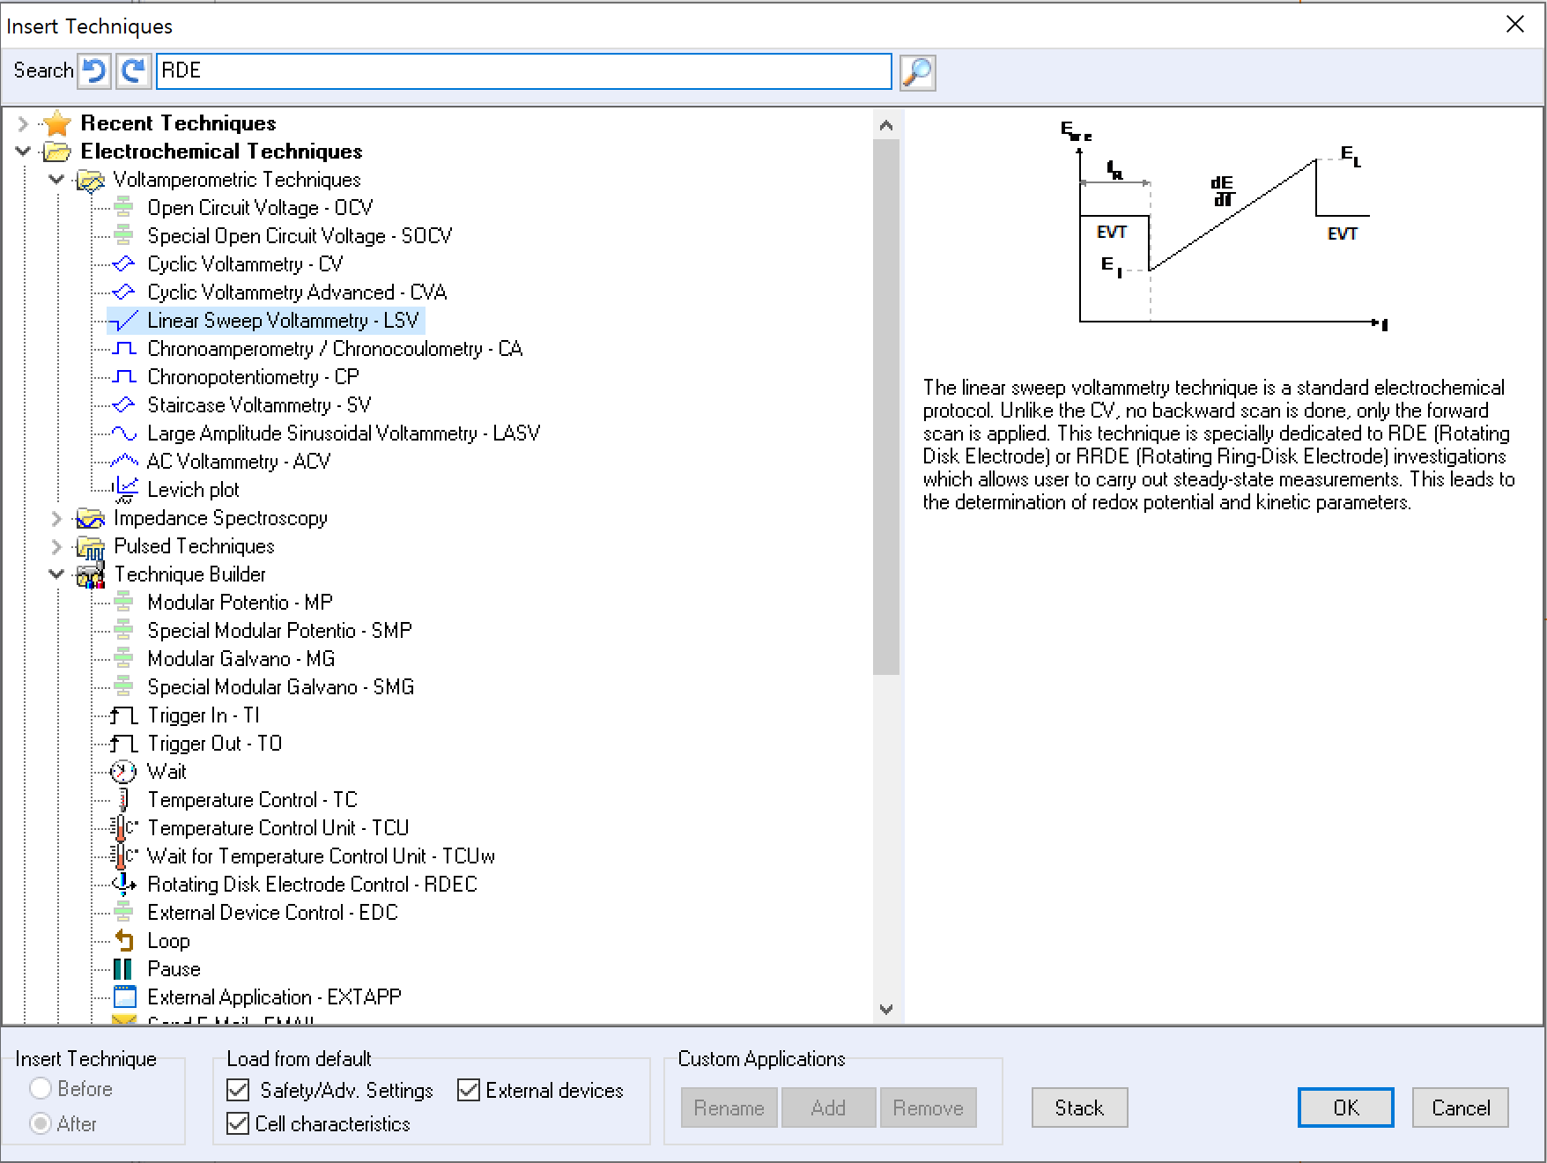Click the AC Voltammetry ACV icon

tap(124, 461)
